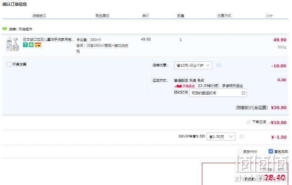Click the unit price 49.90 value
The width and height of the screenshot is (292, 185).
(146, 39)
